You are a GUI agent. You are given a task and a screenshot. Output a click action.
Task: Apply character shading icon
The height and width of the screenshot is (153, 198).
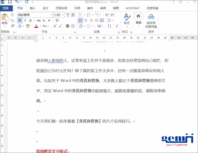(68, 26)
